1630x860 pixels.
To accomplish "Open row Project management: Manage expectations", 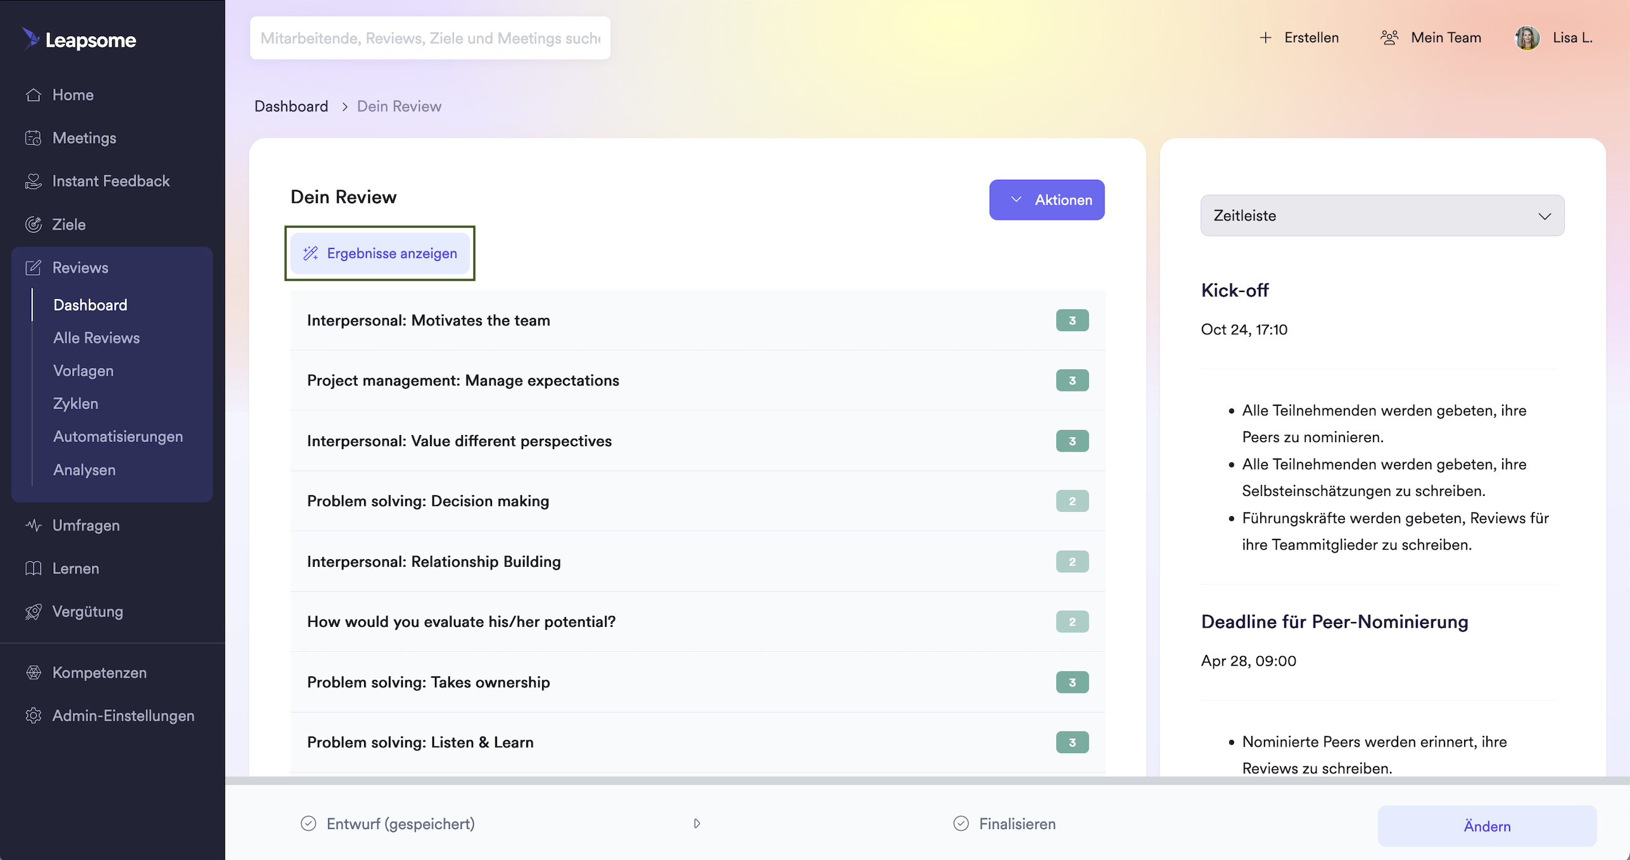I will tap(698, 381).
